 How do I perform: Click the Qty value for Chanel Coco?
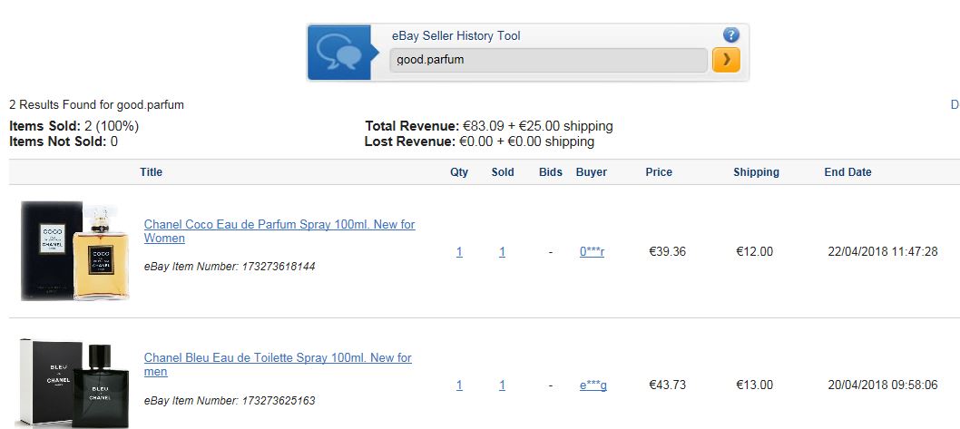tap(459, 251)
